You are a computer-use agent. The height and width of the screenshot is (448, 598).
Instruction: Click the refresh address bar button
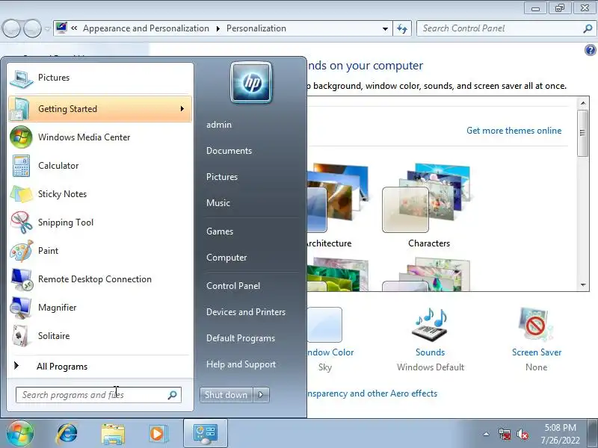402,28
